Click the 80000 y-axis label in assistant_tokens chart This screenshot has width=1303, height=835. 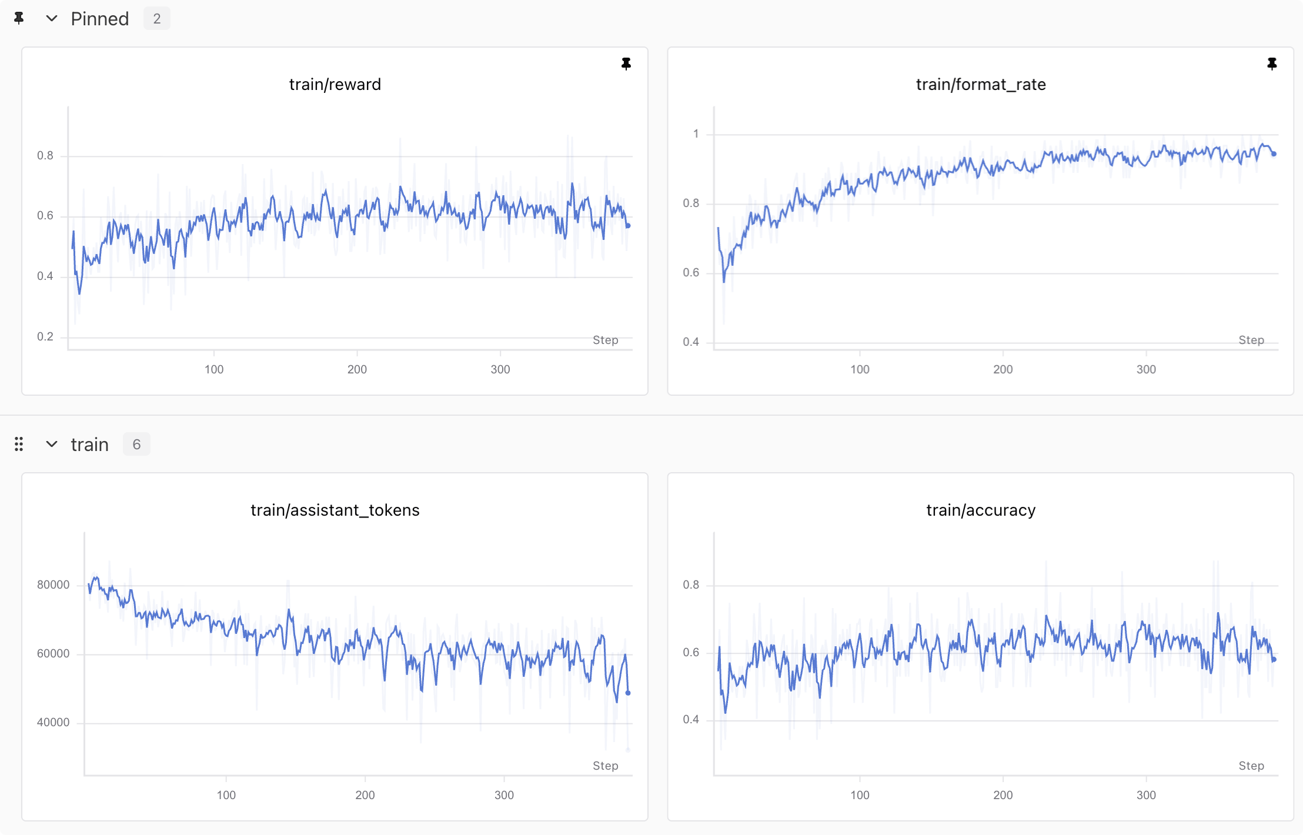coord(53,584)
